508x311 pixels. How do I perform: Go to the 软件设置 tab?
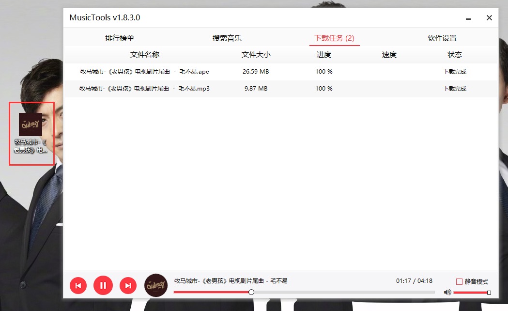pos(442,38)
